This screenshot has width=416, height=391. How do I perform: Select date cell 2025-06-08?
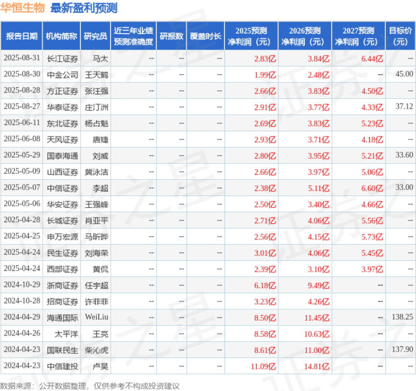22,139
